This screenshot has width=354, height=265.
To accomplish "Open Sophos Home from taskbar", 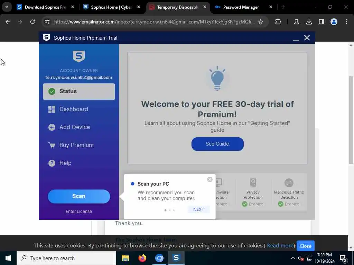I will click(x=176, y=258).
